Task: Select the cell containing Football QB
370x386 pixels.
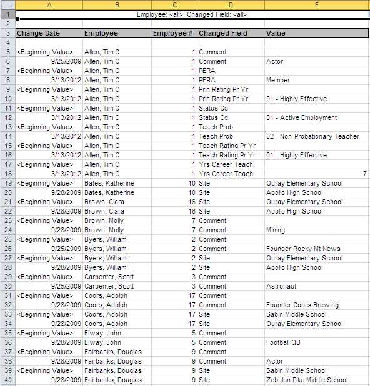Action: (x=317, y=342)
